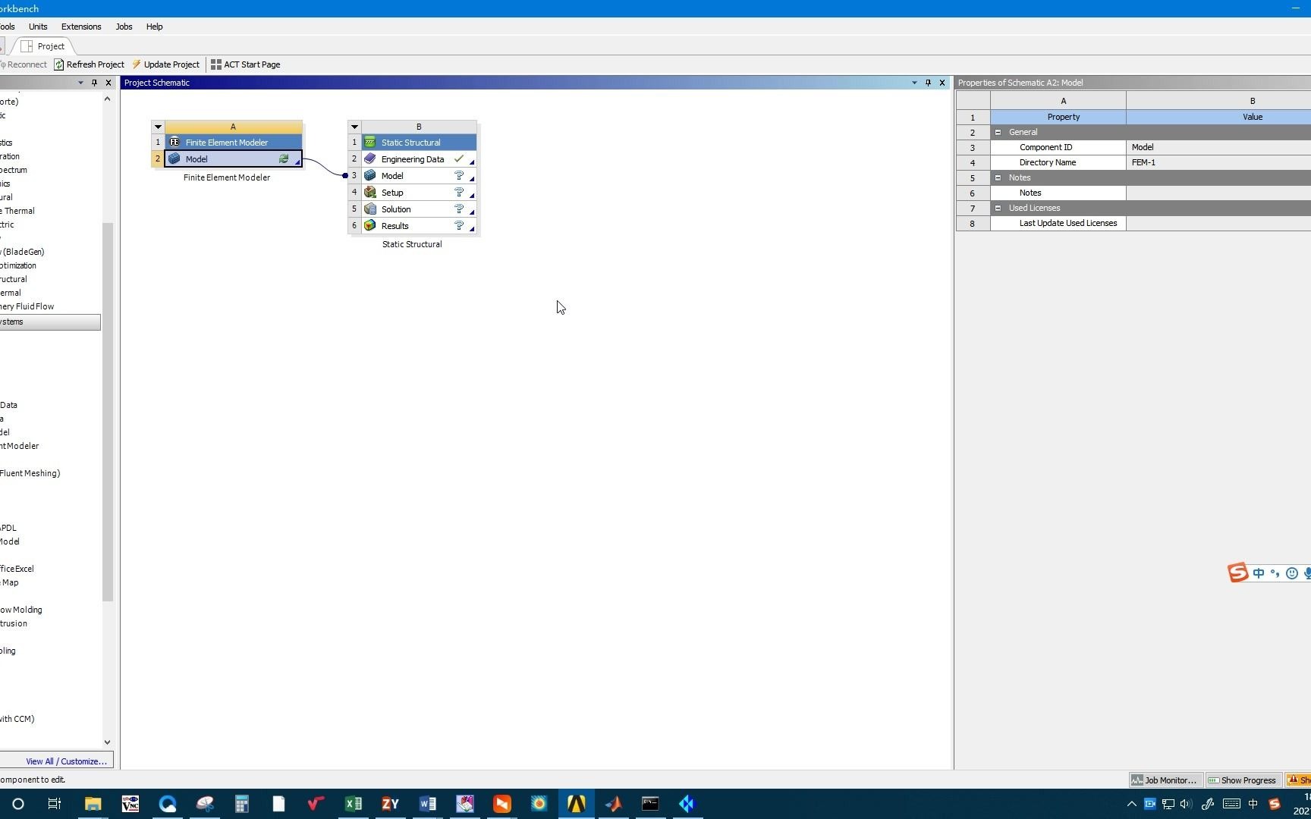
Task: Open MATLAB from the taskbar
Action: tap(613, 804)
